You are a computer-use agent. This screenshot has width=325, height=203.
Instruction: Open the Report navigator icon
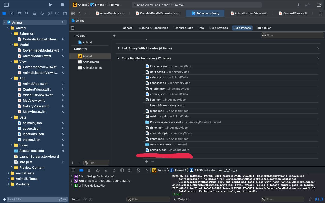pos(65,13)
